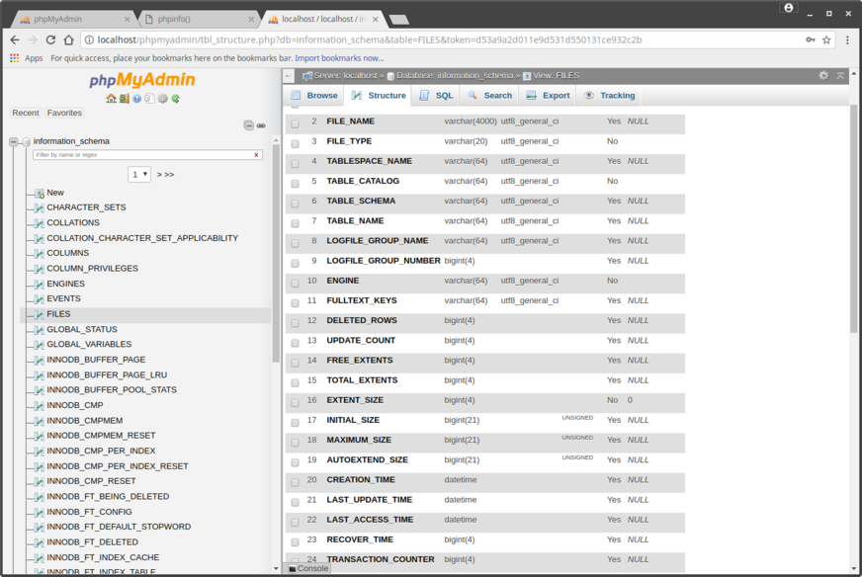Viewport: 862px width, 577px height.
Task: Select the FILES view in tree
Action: (x=58, y=314)
